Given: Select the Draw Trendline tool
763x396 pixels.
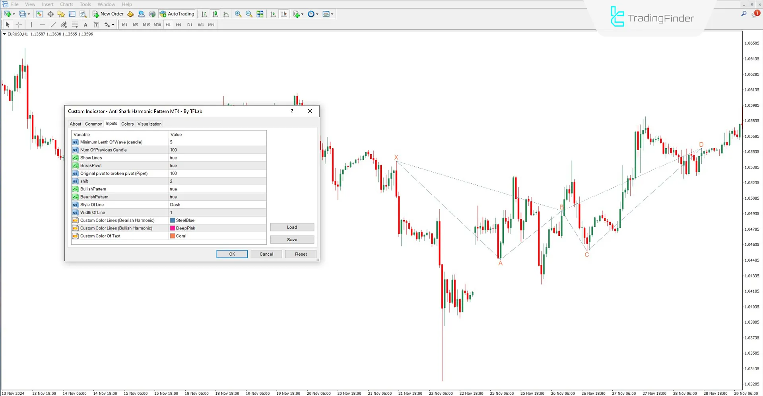Looking at the screenshot, I should 53,24.
